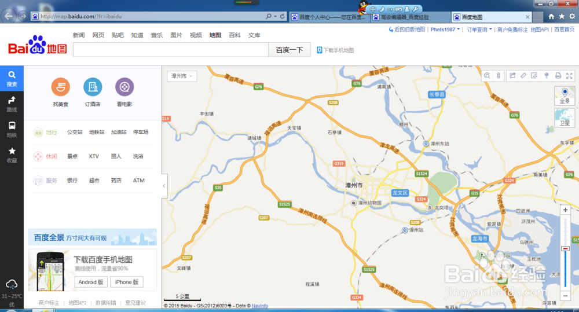The height and width of the screenshot is (312, 579).
Task: Search nearby 地铁站 subway stations
Action: tap(97, 132)
